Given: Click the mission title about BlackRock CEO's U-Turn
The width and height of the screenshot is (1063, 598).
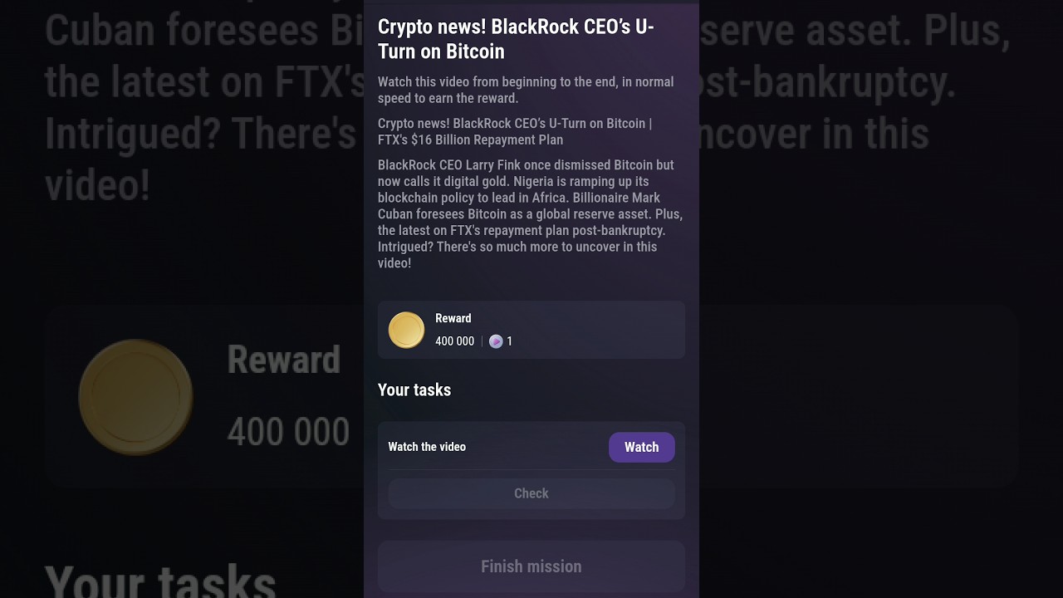Looking at the screenshot, I should 516,39.
